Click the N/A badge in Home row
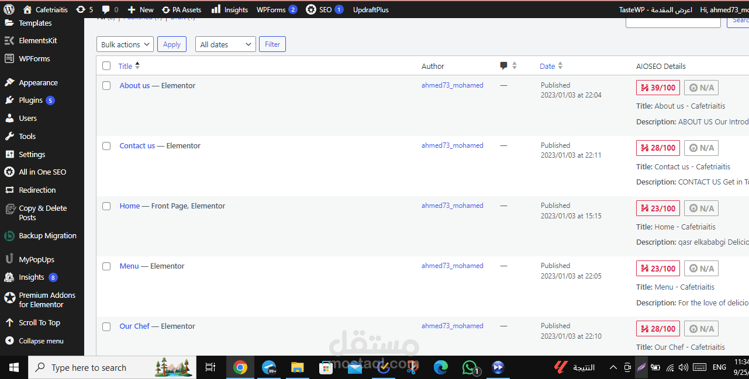This screenshot has height=379, width=749. [701, 208]
